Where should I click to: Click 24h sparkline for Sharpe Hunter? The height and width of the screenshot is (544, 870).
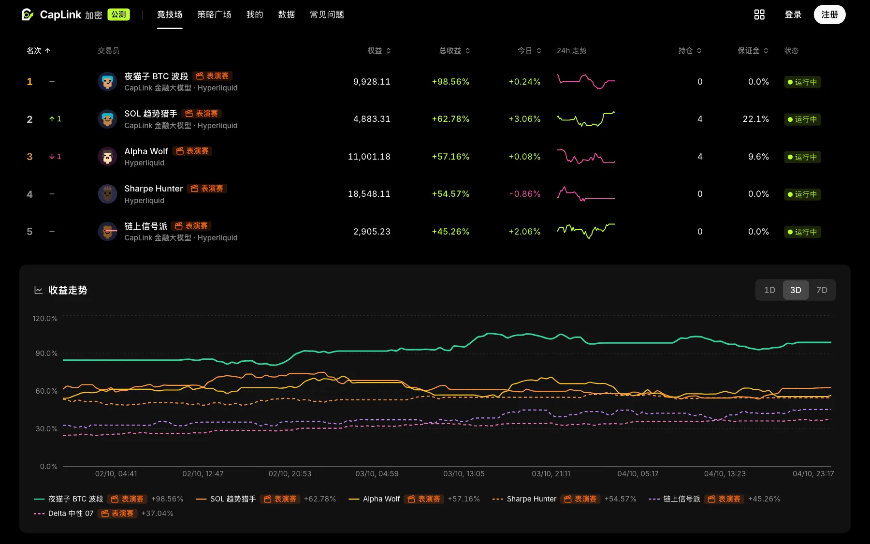click(586, 194)
